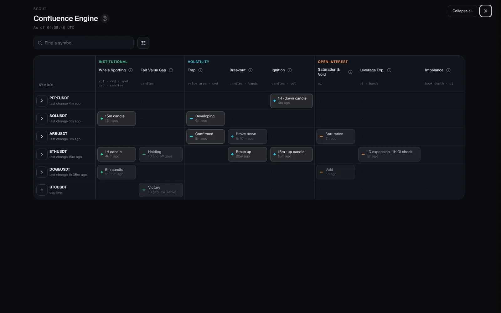Expand the BTCUSDT row
This screenshot has width=501, height=313.
[x=42, y=190]
